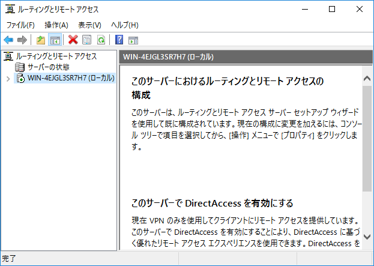The image size is (374, 266).
Task: Click the サーバーの状態 server icon
Action: click(20, 67)
